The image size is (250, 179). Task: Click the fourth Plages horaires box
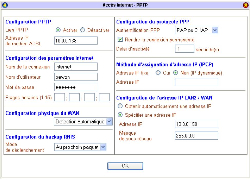point(104,97)
